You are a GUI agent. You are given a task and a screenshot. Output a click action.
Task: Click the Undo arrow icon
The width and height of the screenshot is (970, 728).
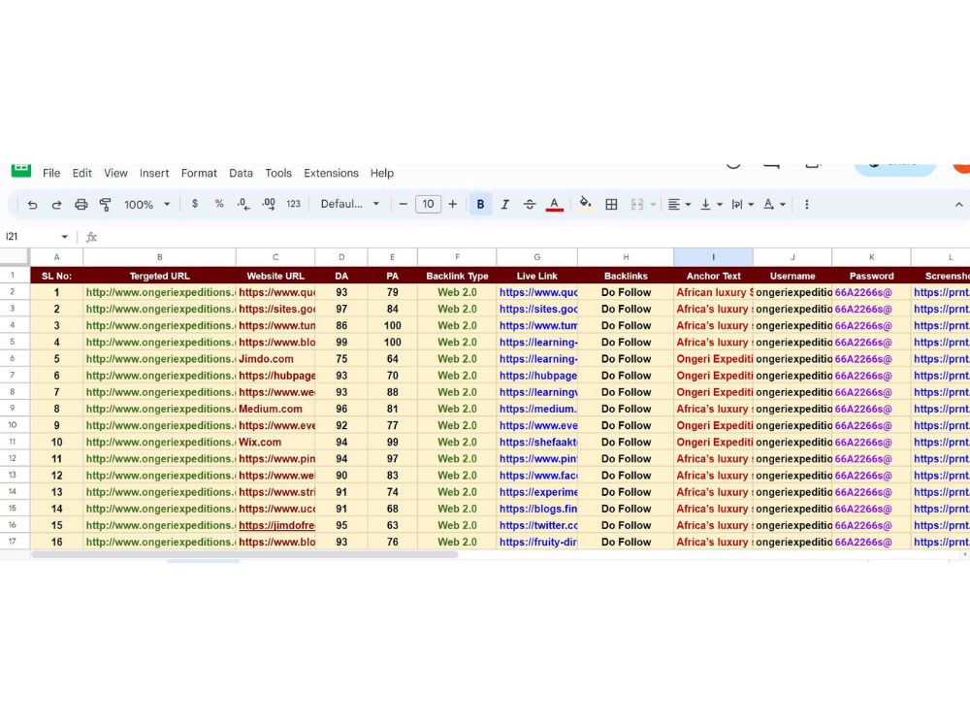[32, 204]
